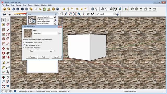
Task: Pick the Paint Bucket tool
Action: click(3, 24)
